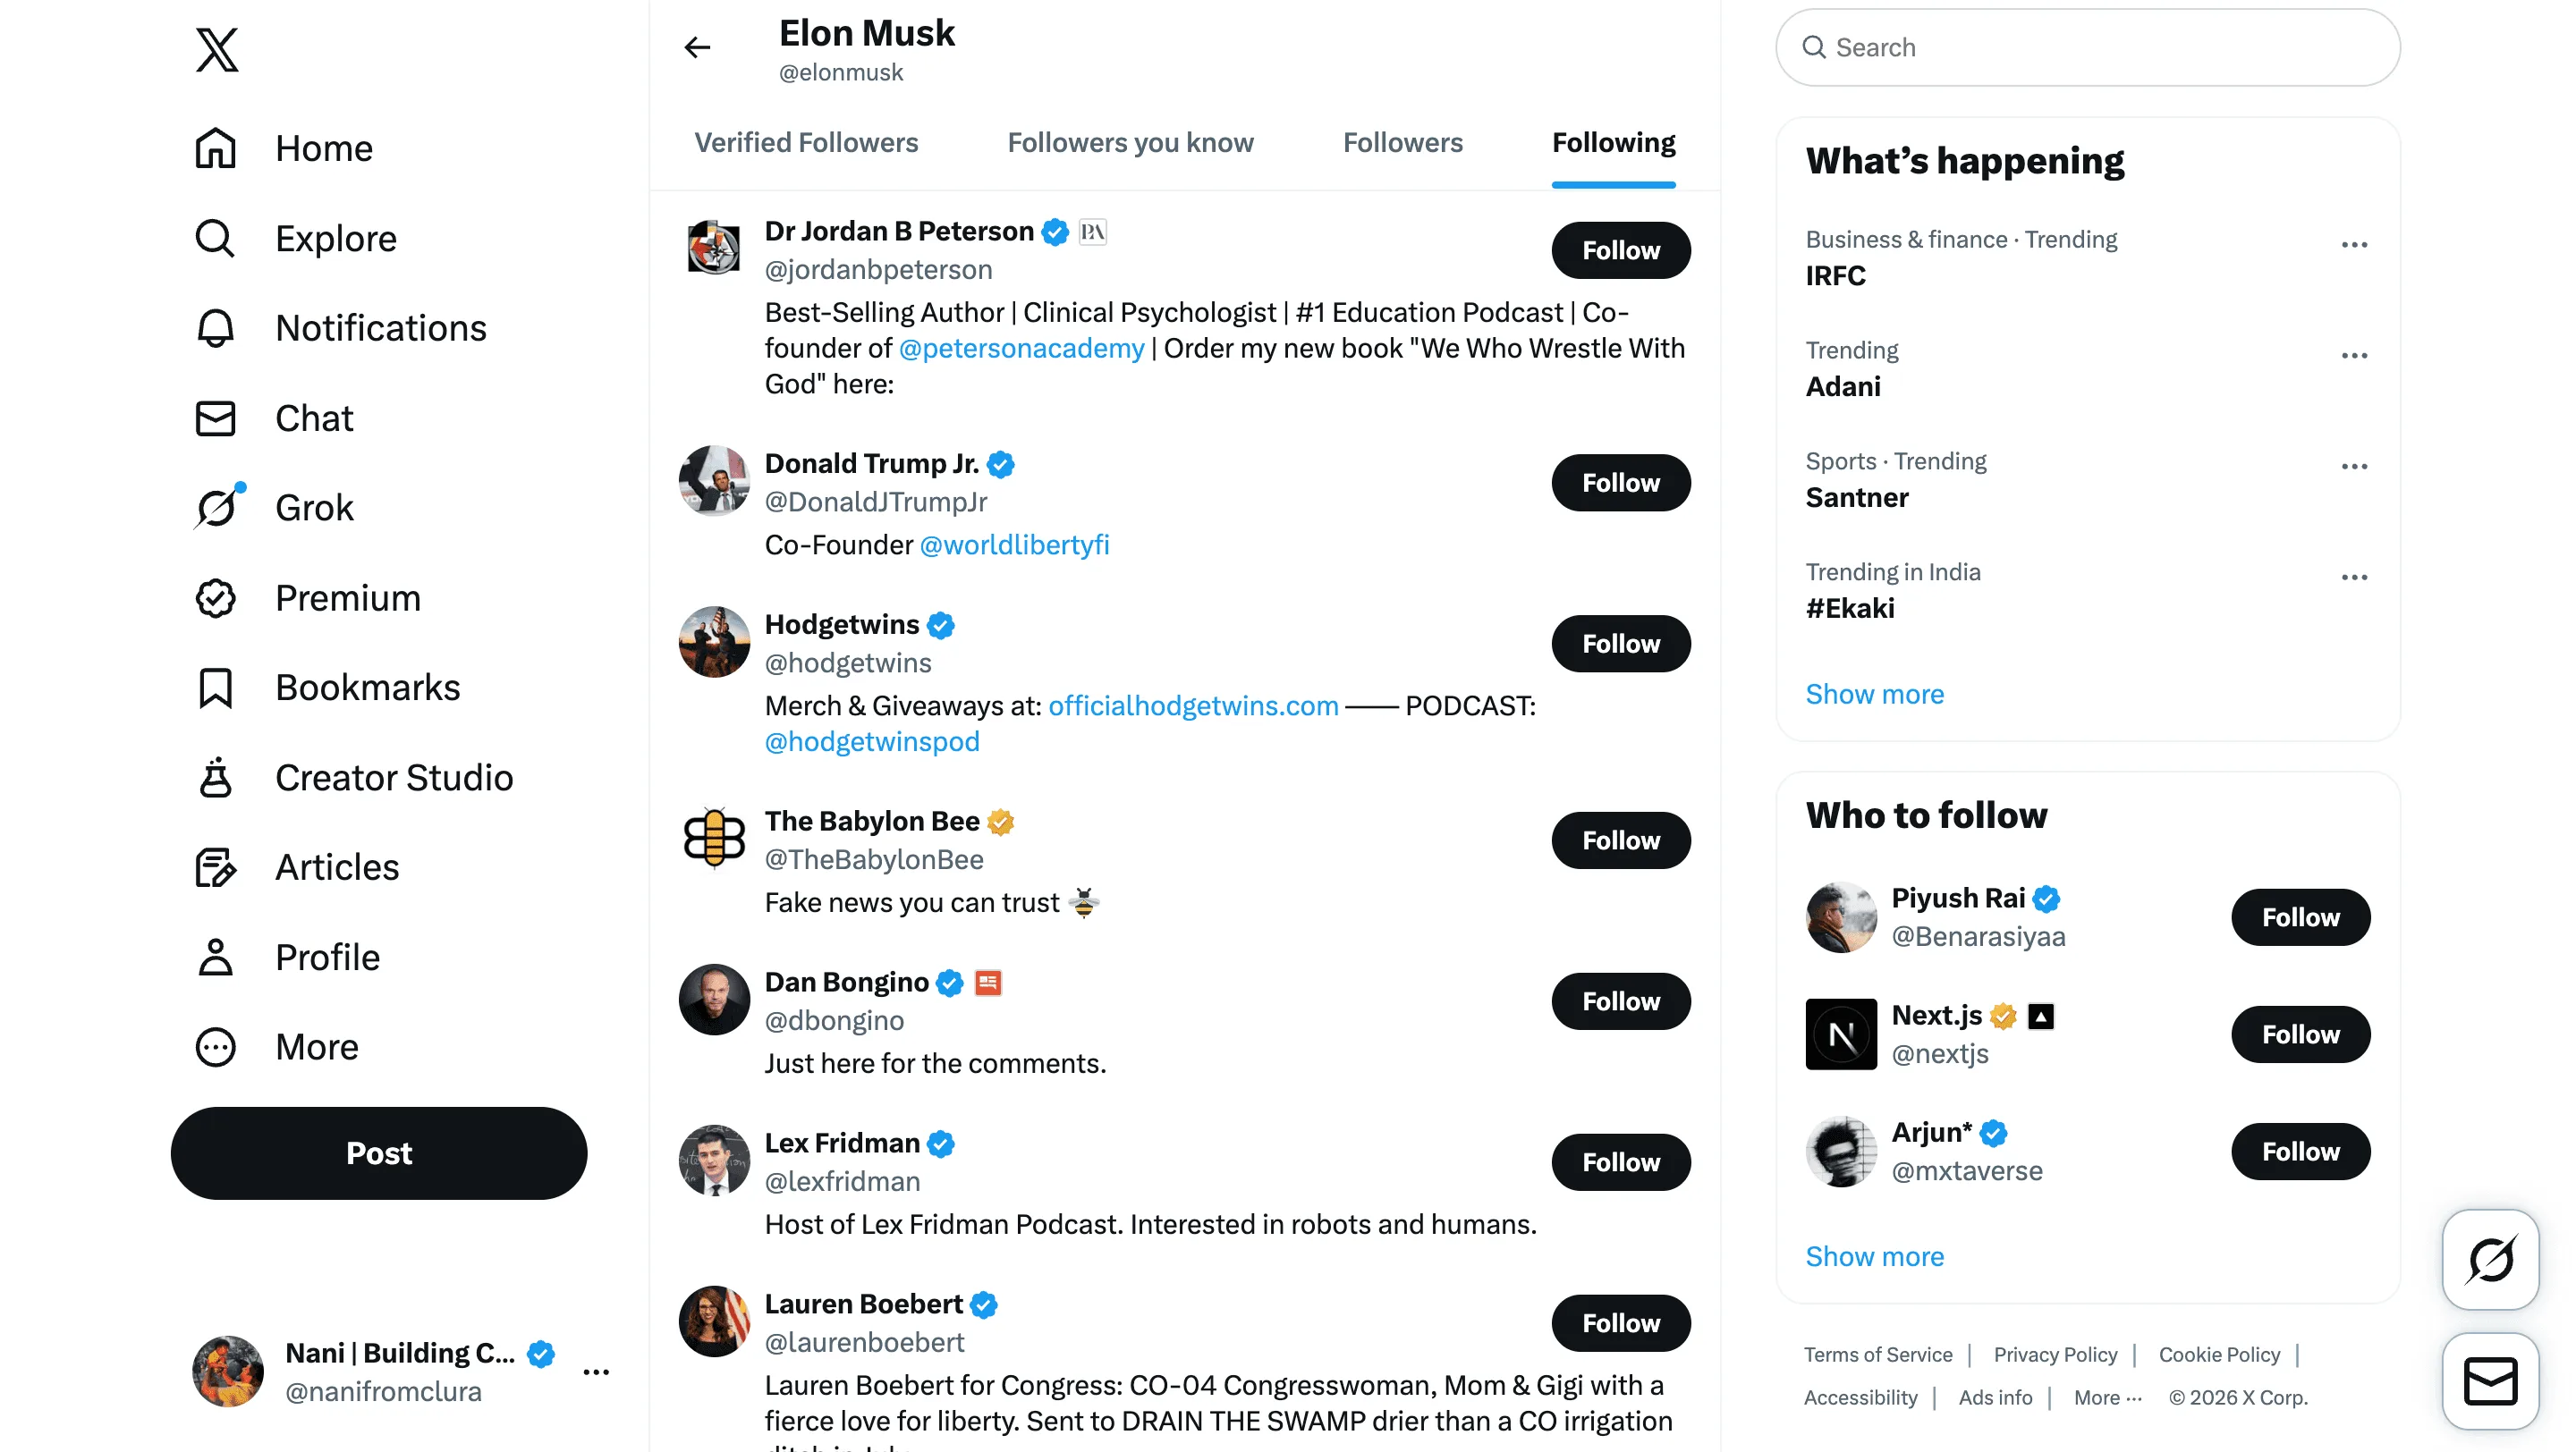The image size is (2576, 1452).
Task: Switch to the Verified Followers tab
Action: click(807, 143)
